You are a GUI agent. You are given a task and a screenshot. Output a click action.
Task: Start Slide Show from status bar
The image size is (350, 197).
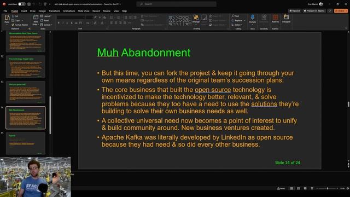click(312, 188)
